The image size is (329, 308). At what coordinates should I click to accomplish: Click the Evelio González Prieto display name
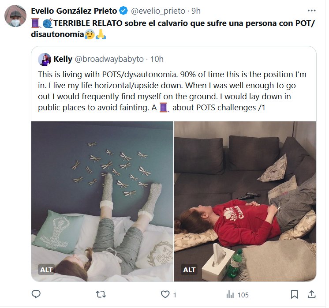(x=74, y=11)
